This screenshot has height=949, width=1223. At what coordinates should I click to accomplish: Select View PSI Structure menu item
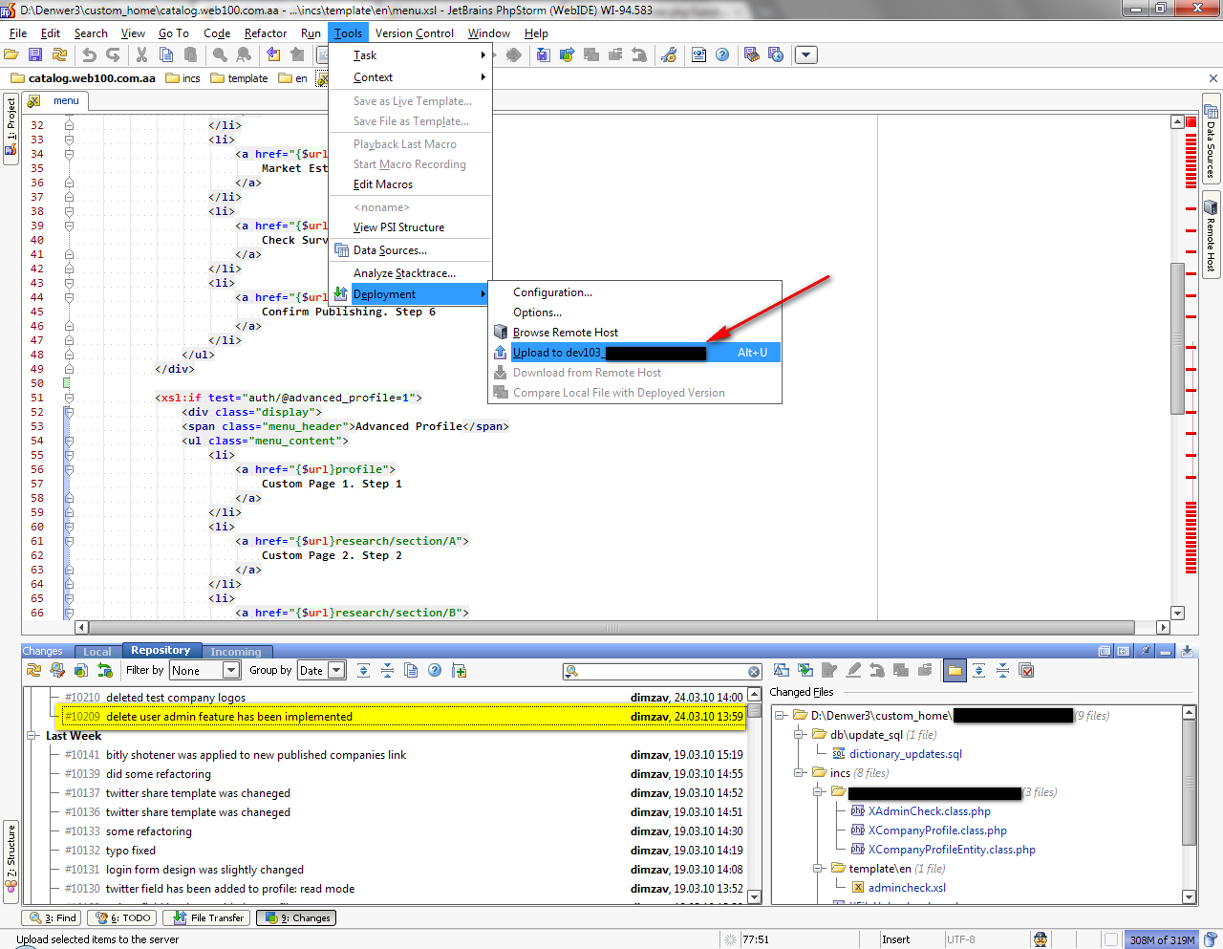click(x=411, y=227)
